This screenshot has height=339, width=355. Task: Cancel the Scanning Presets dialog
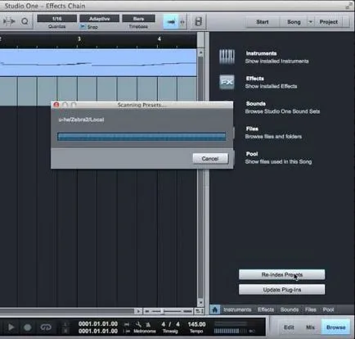[x=210, y=159]
